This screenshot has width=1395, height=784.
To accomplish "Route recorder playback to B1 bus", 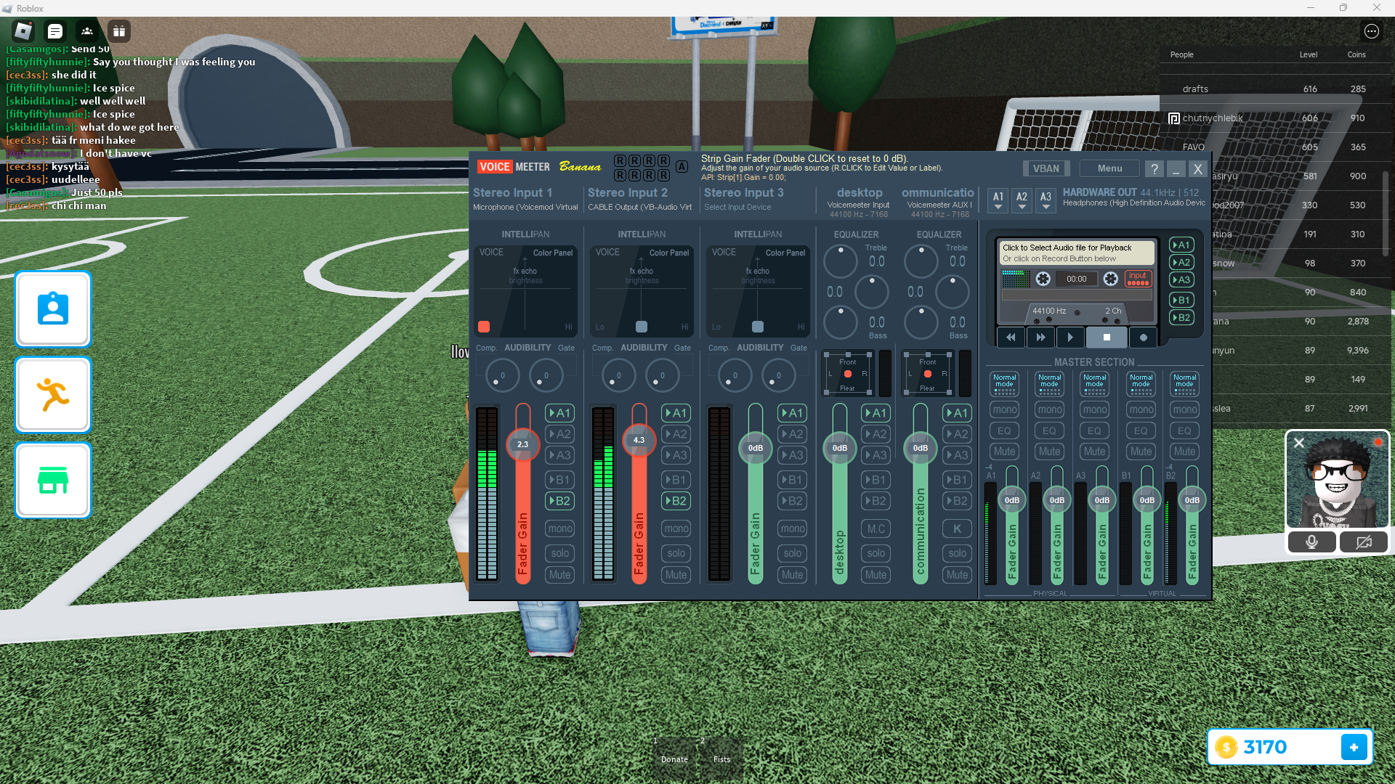I will [1181, 300].
